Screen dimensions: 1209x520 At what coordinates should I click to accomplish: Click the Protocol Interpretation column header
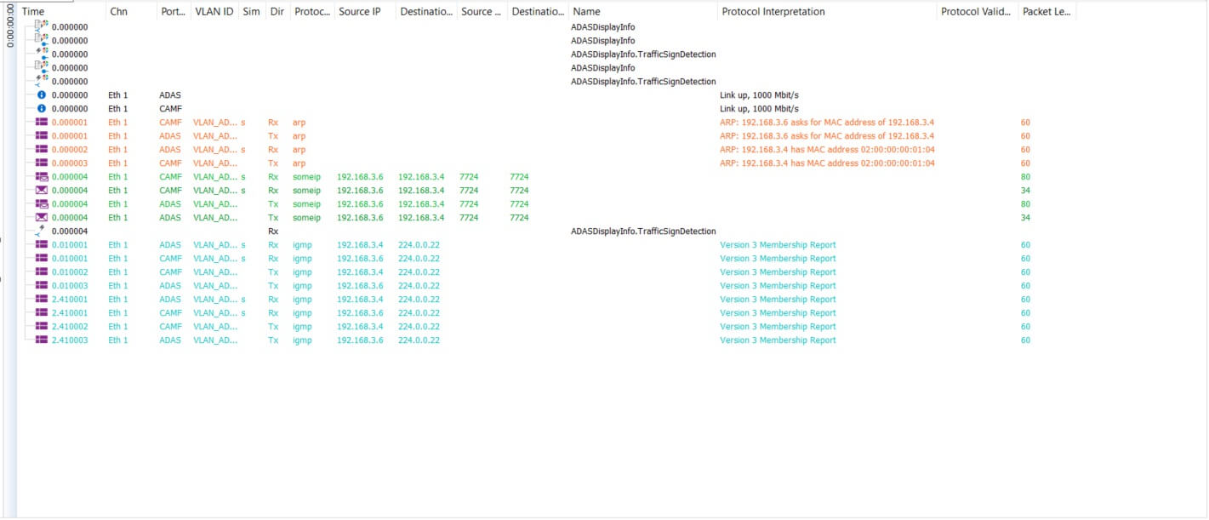click(x=773, y=12)
